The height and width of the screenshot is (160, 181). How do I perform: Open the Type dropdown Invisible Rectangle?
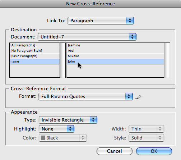click(68, 120)
